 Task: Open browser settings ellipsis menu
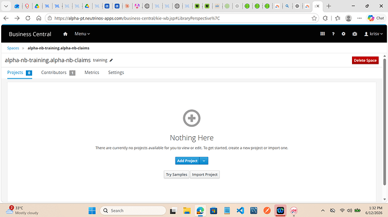[359, 19]
